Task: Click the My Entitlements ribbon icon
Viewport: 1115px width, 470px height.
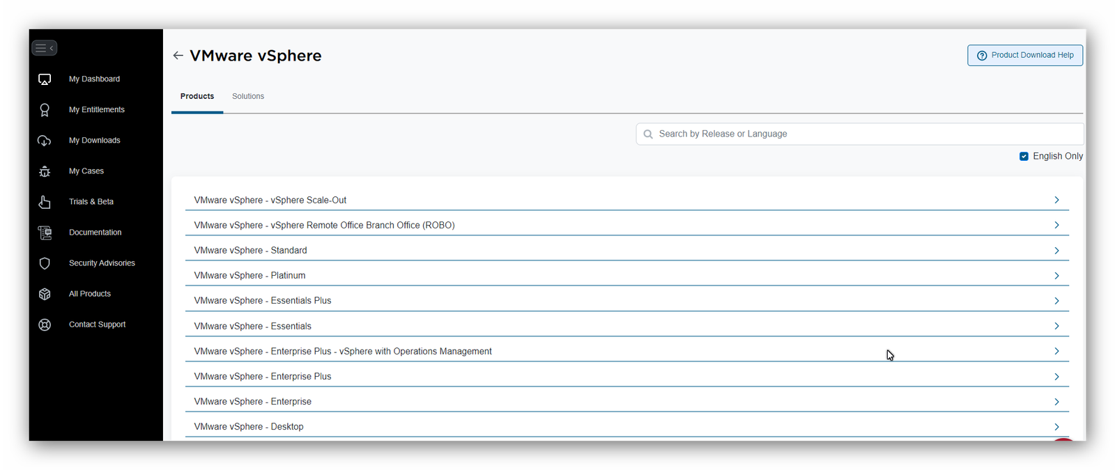Action: (45, 110)
